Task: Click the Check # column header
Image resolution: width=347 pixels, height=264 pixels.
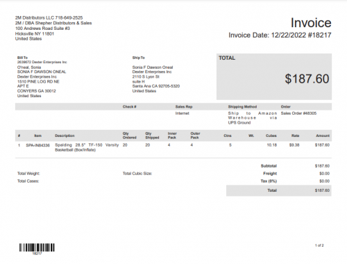Action: (130, 106)
